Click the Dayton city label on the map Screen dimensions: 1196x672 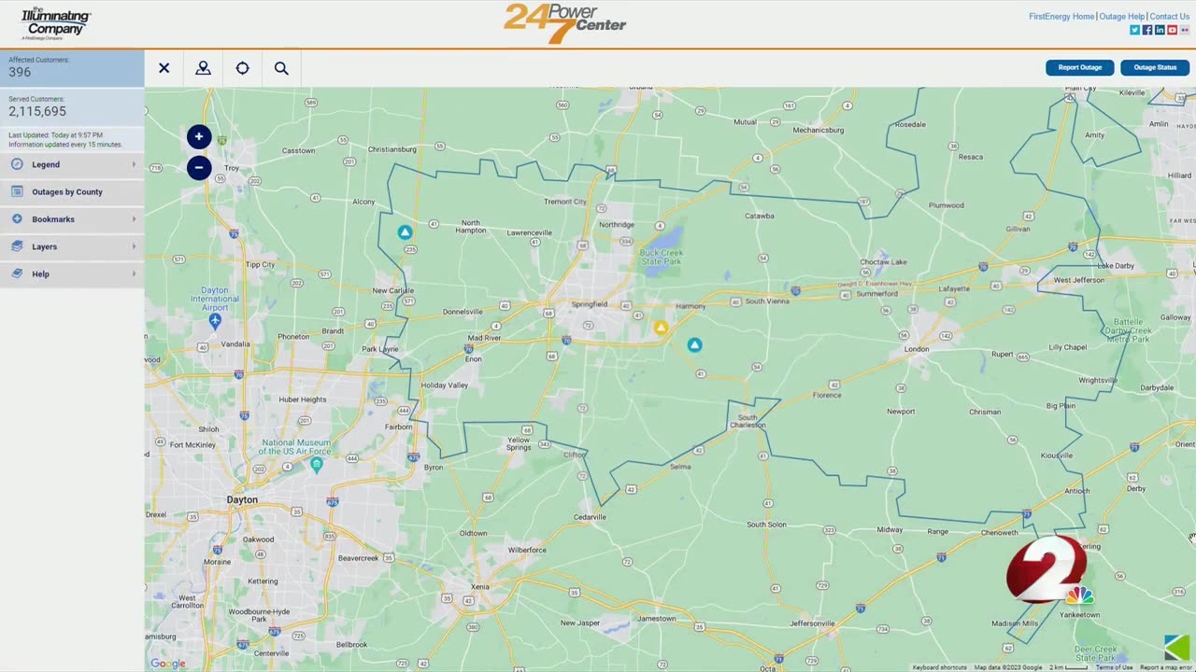[242, 500]
